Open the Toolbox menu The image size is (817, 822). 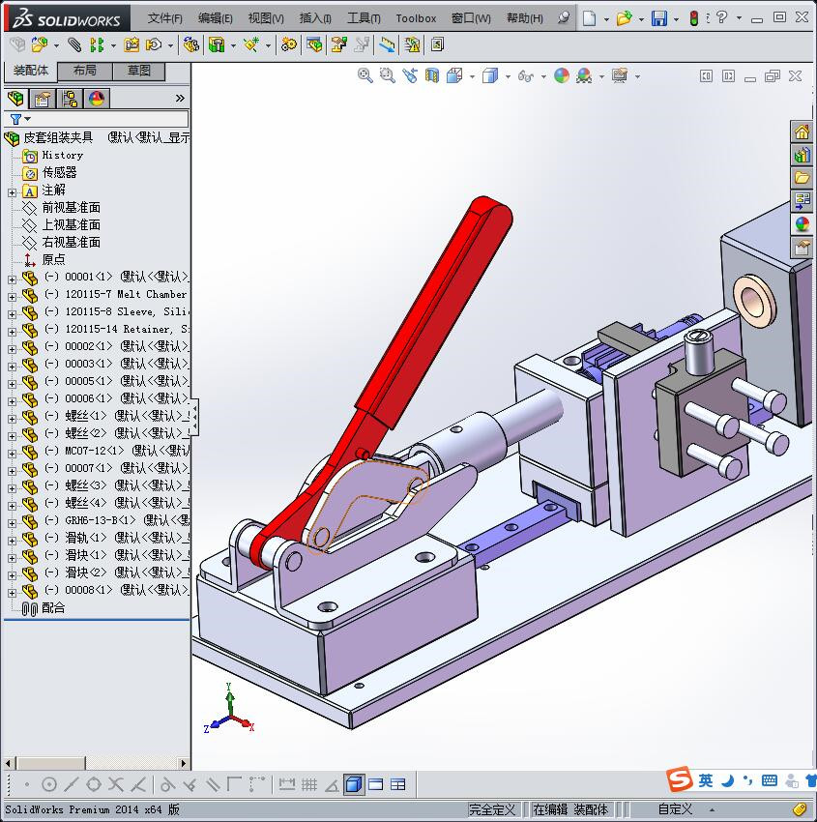(x=416, y=18)
